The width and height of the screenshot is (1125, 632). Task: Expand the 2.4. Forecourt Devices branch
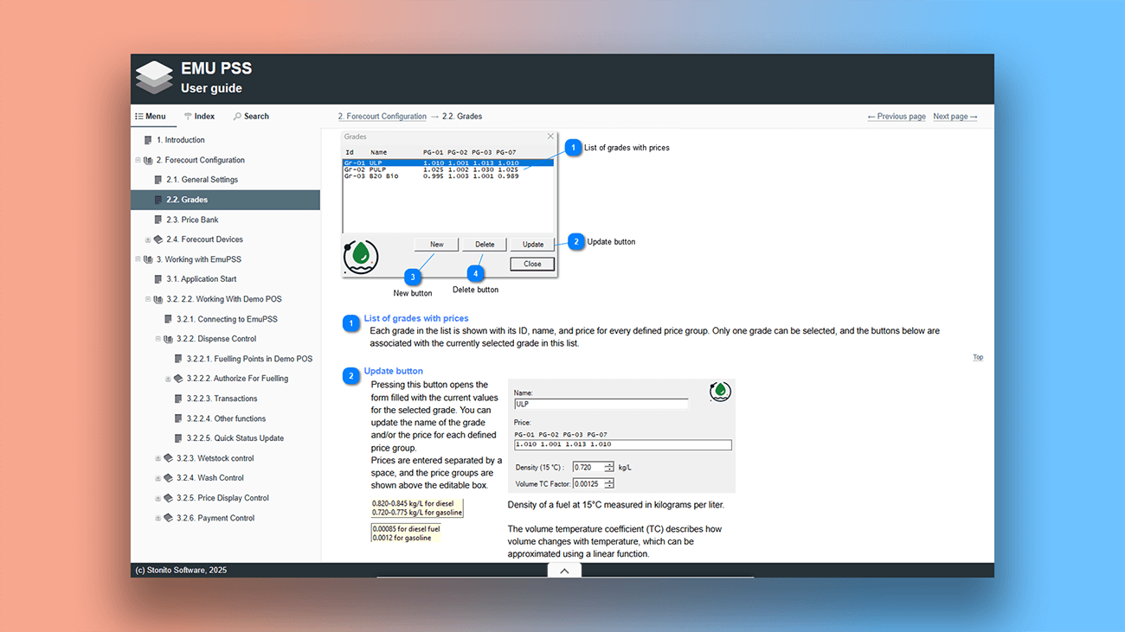point(148,239)
